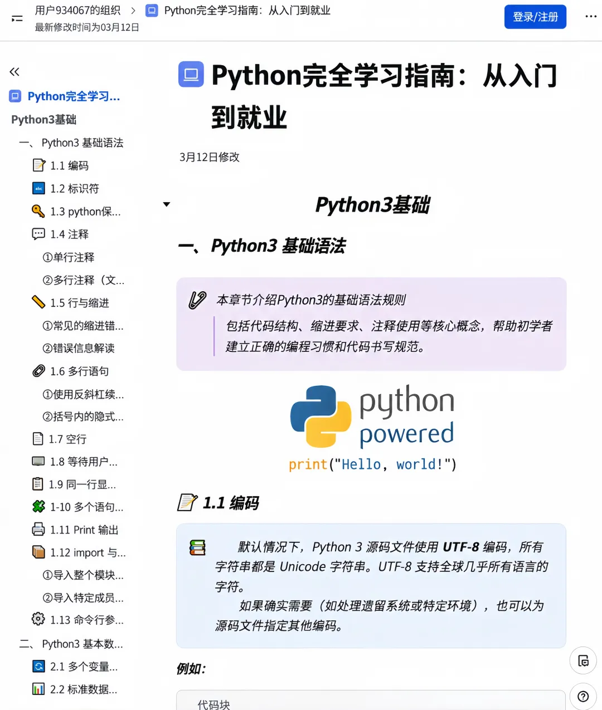Screen dimensions: 602x710
Task: Click the floating document search button
Action: coord(583,661)
